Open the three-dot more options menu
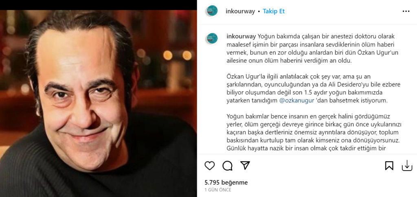Viewport: 417px width, 197px height. (406, 11)
